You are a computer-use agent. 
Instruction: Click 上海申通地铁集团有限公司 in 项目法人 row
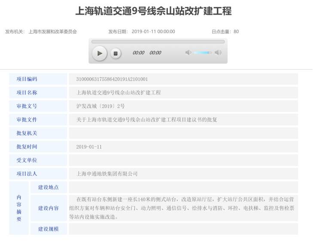(x=106, y=174)
